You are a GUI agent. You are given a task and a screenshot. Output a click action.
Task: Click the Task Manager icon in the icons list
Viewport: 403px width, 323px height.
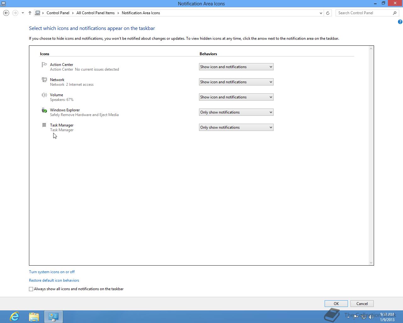[44, 125]
